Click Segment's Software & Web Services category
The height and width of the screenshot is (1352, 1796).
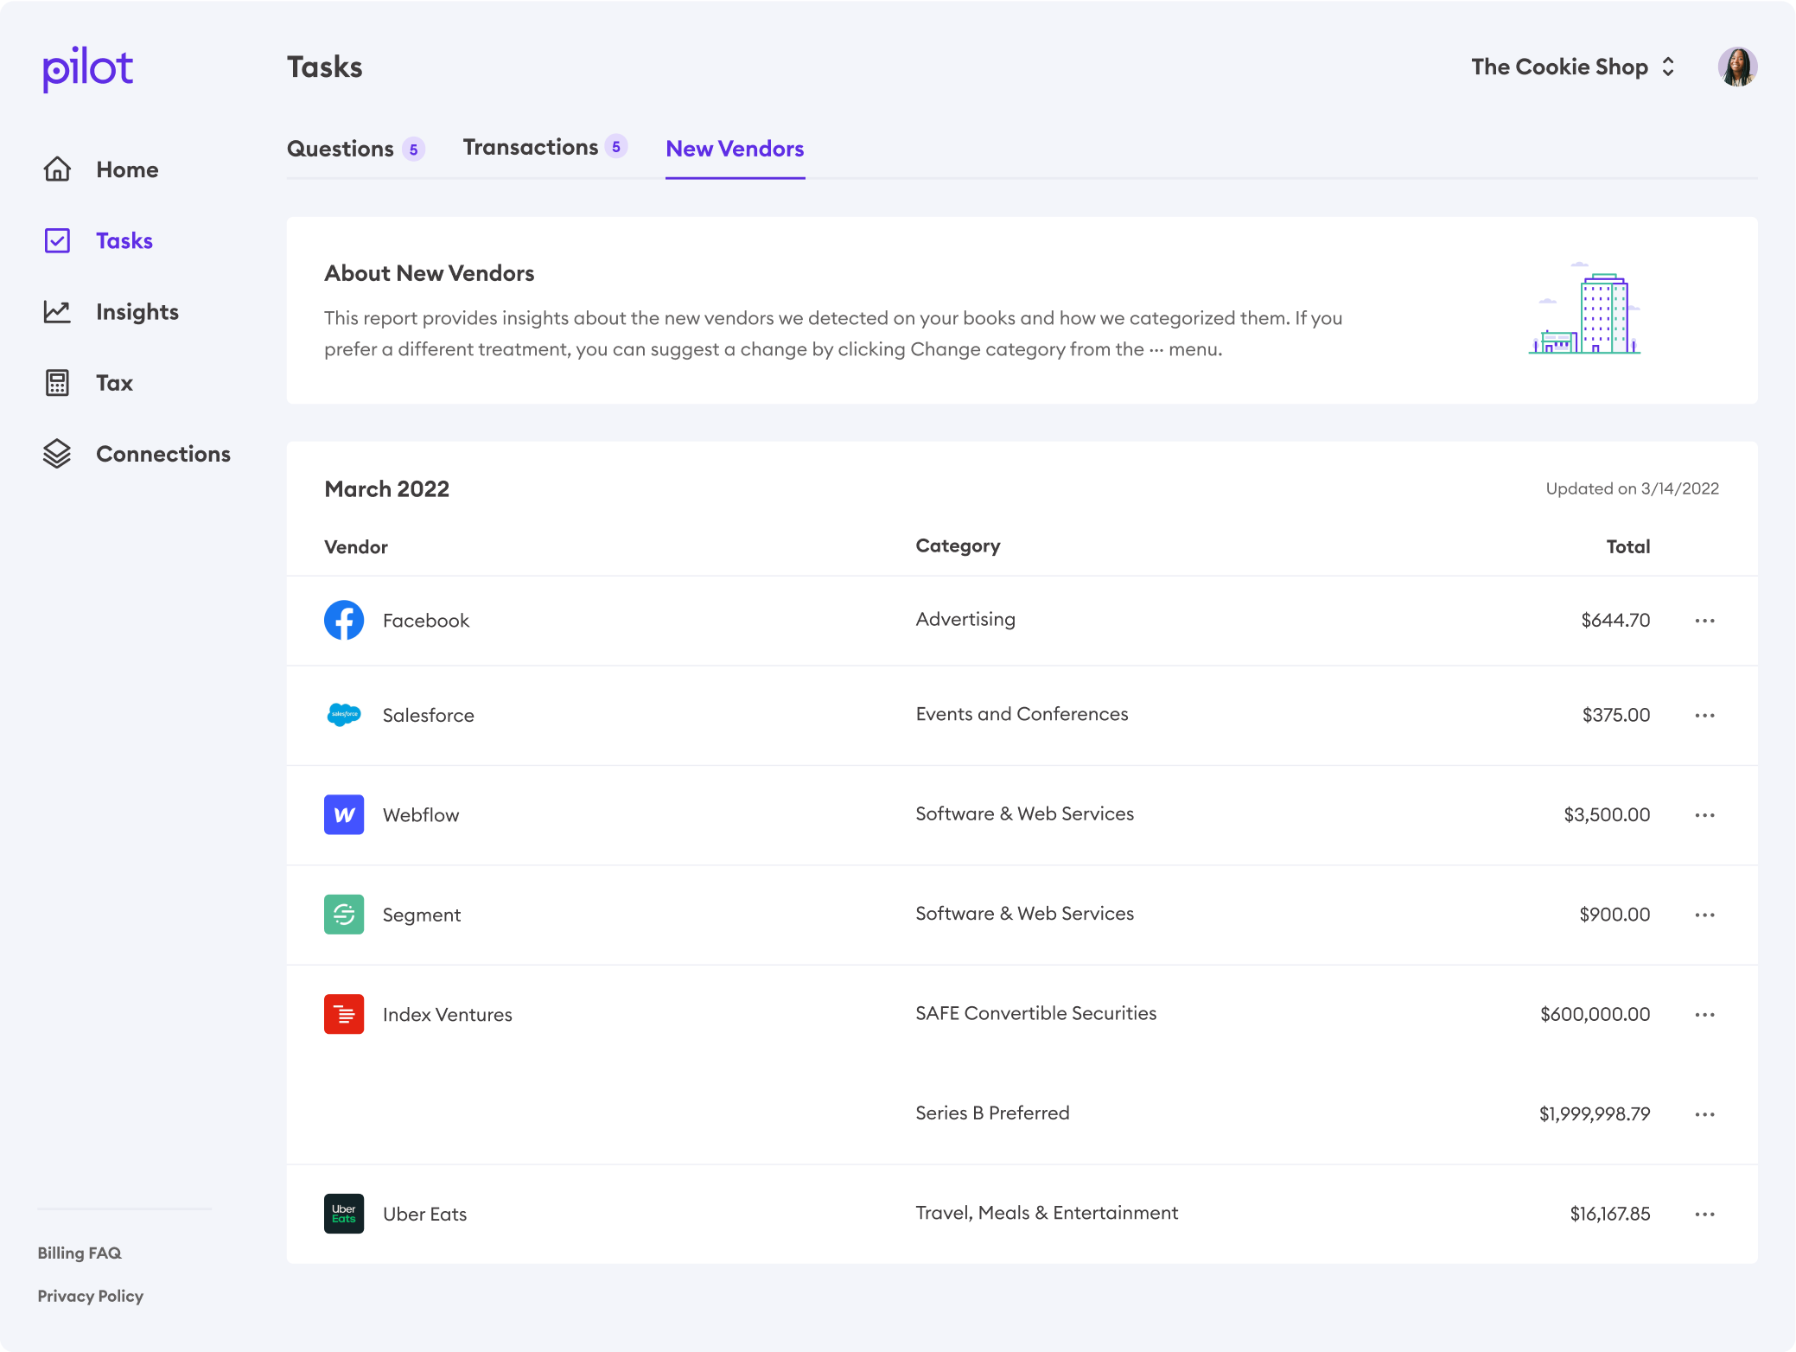pyautogui.click(x=1025, y=913)
